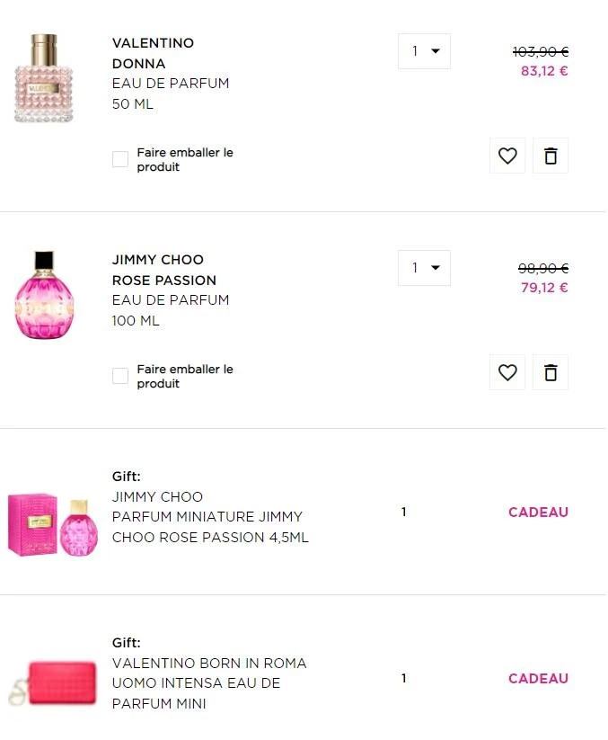
Task: Tick gift wrap checkbox for Jimmy Choo Rose Passion
Action: pos(120,376)
